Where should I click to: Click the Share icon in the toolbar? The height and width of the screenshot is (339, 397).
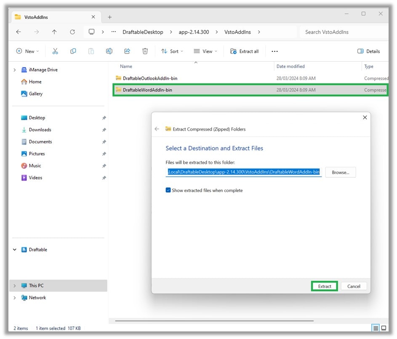[x=127, y=51]
